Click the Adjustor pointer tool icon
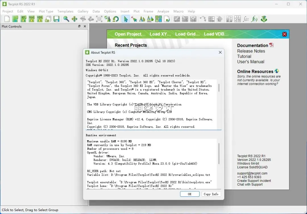Screen dimensions: 307x214 (134, 19)
